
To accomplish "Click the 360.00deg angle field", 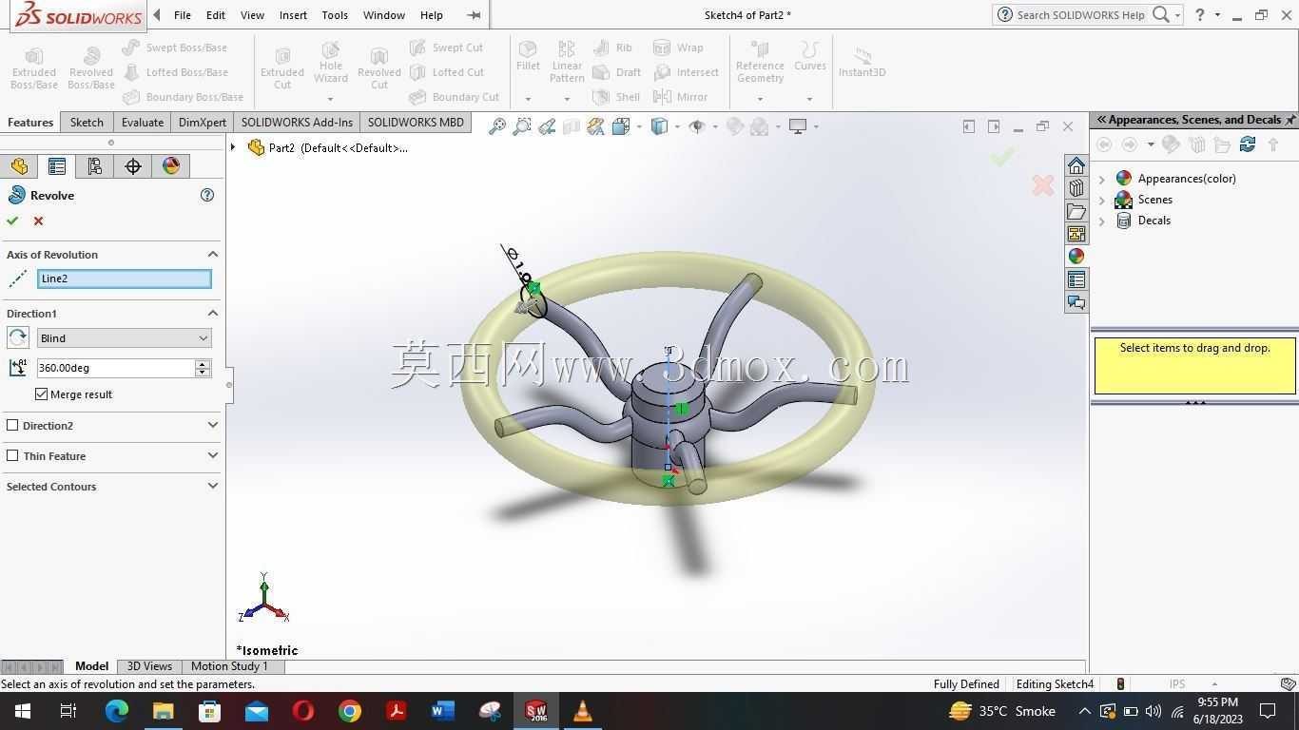I will [115, 368].
